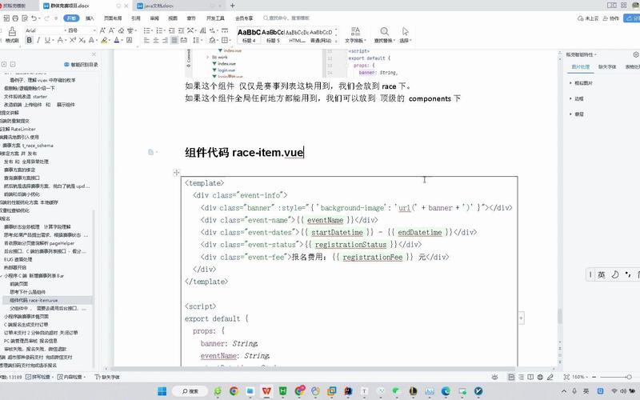
Task: Apply the 标题 4 heading style
Action: [249, 35]
